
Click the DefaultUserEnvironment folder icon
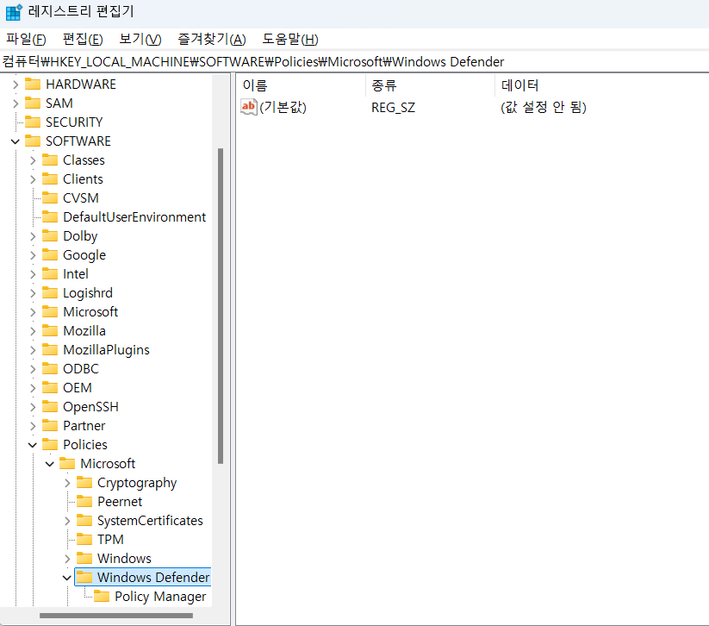click(50, 217)
